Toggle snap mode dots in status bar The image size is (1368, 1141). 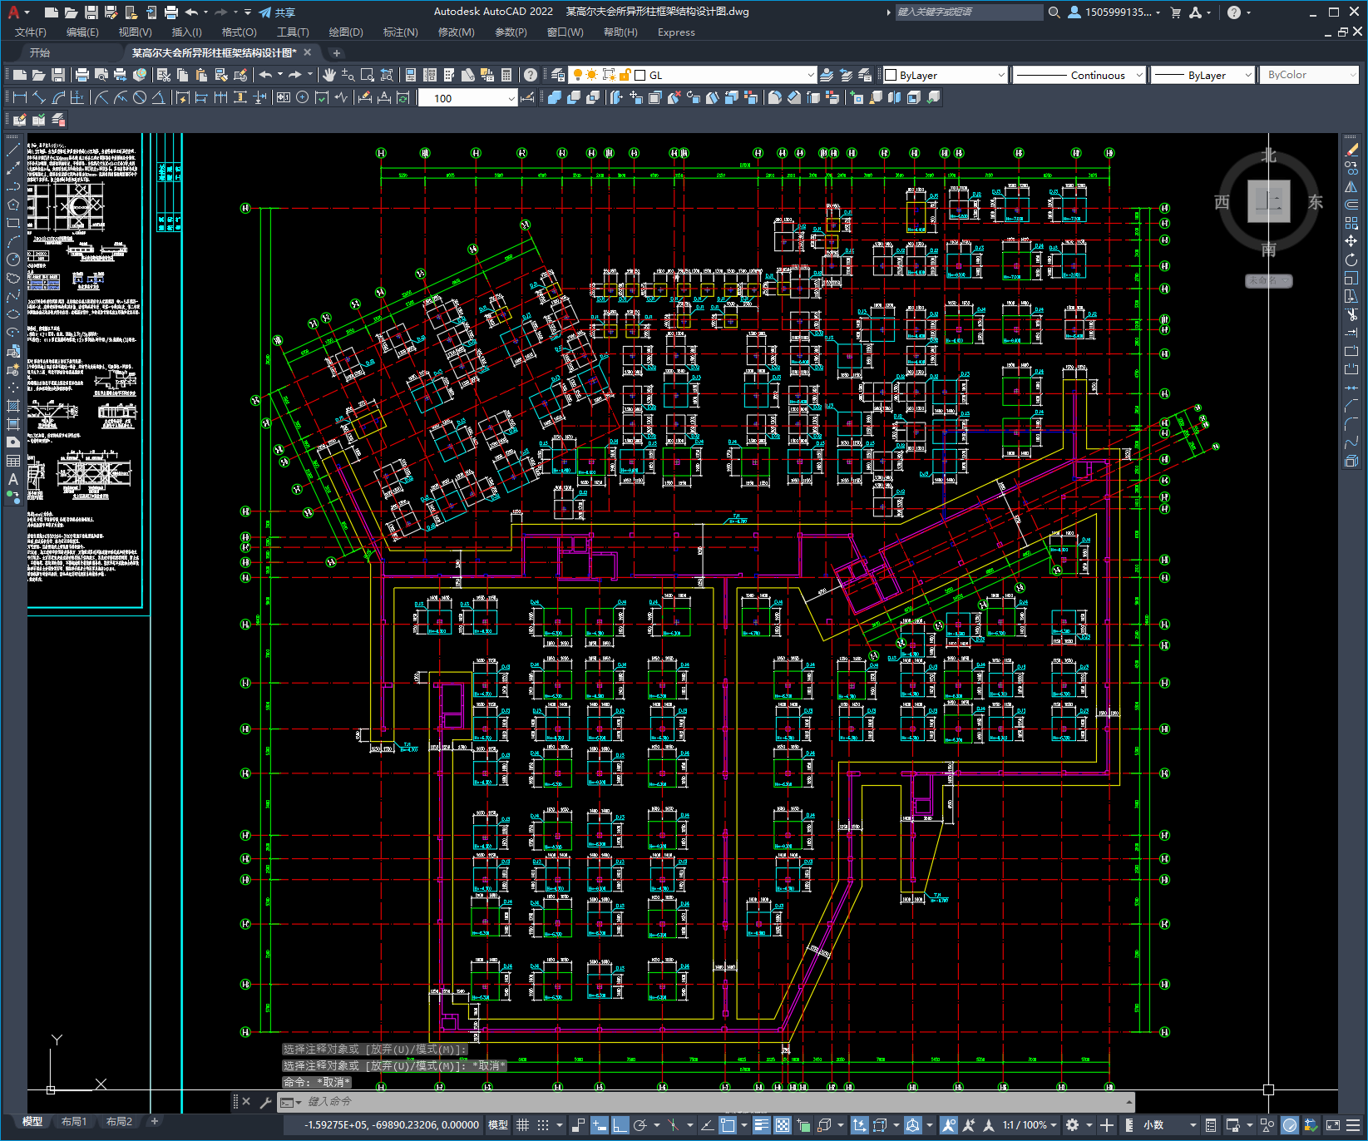(x=542, y=1124)
